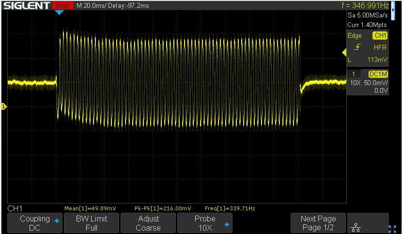Open the Probe 10X dropdown softkey
The image size is (402, 234).
(x=205, y=223)
